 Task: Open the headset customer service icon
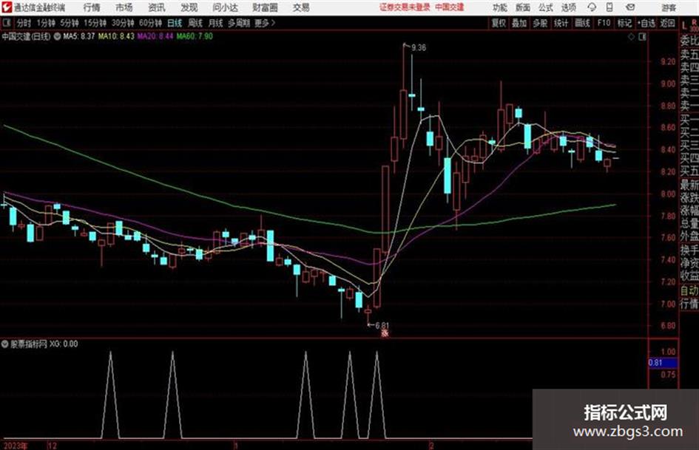tap(592, 7)
